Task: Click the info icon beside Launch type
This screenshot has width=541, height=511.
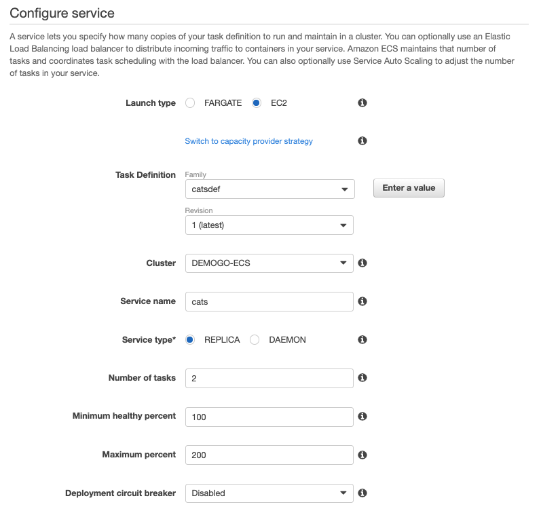Action: [x=362, y=103]
